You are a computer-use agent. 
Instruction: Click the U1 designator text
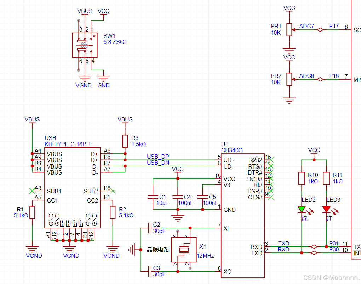224,144
